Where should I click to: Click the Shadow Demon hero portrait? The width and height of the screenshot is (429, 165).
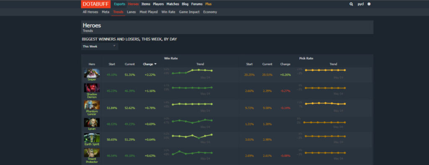point(92,88)
